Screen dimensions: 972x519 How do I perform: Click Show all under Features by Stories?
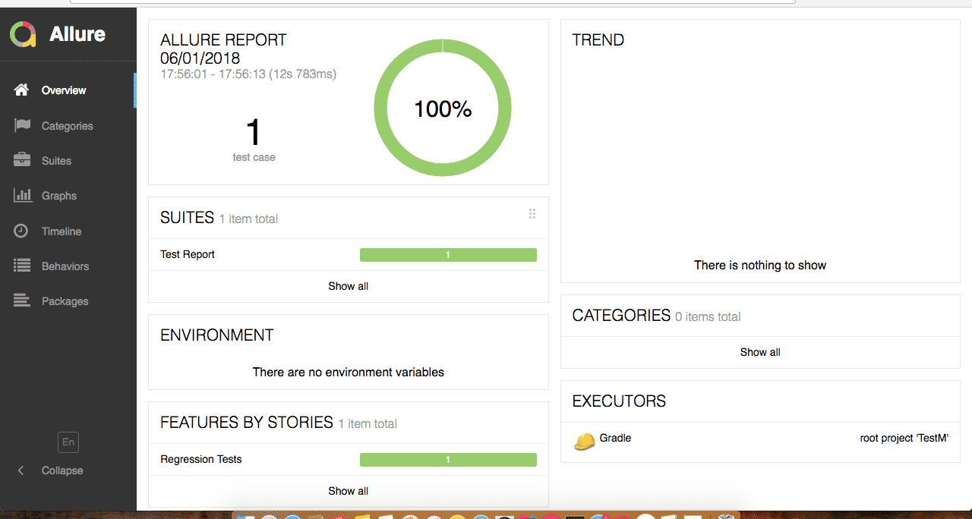[348, 491]
